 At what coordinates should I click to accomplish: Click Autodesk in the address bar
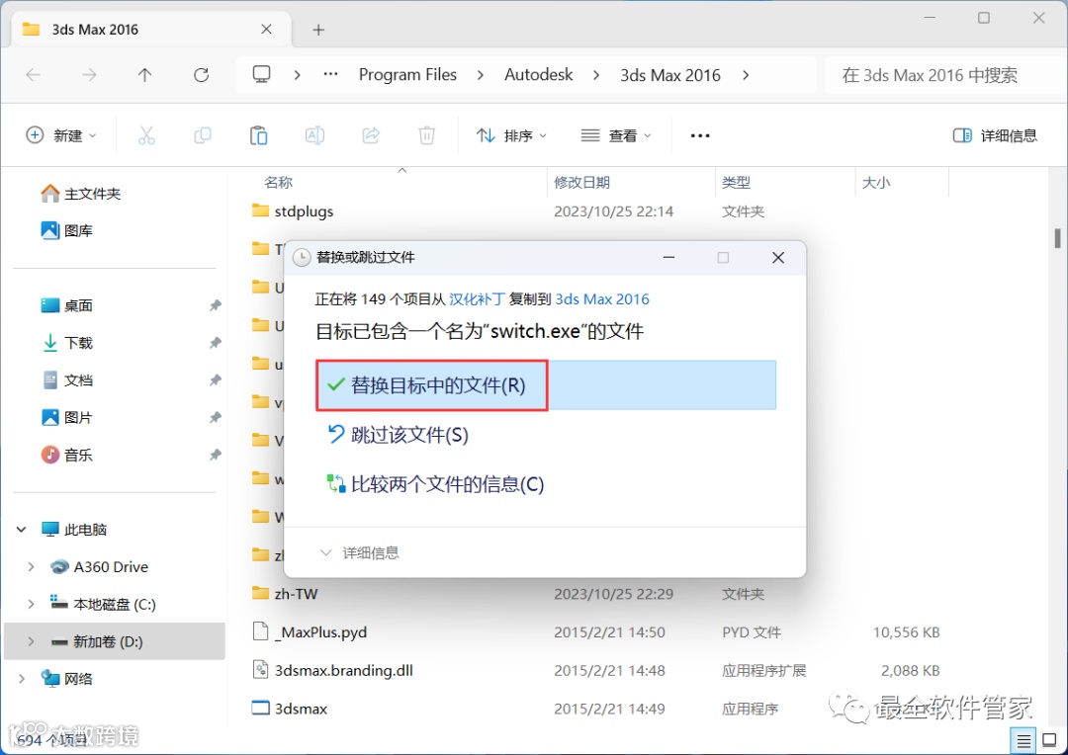[539, 74]
